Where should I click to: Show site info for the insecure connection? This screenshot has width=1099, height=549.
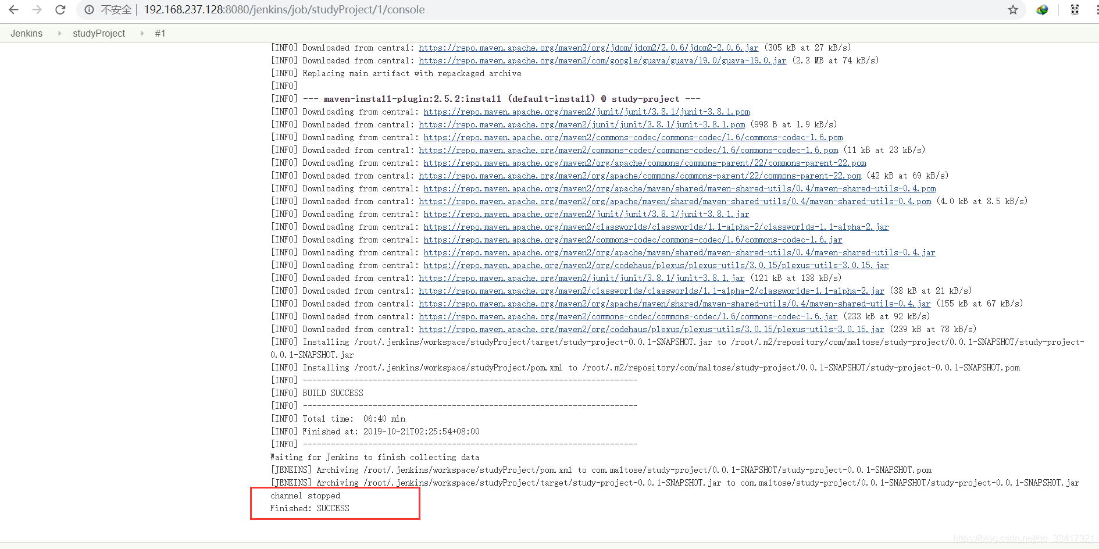point(89,10)
